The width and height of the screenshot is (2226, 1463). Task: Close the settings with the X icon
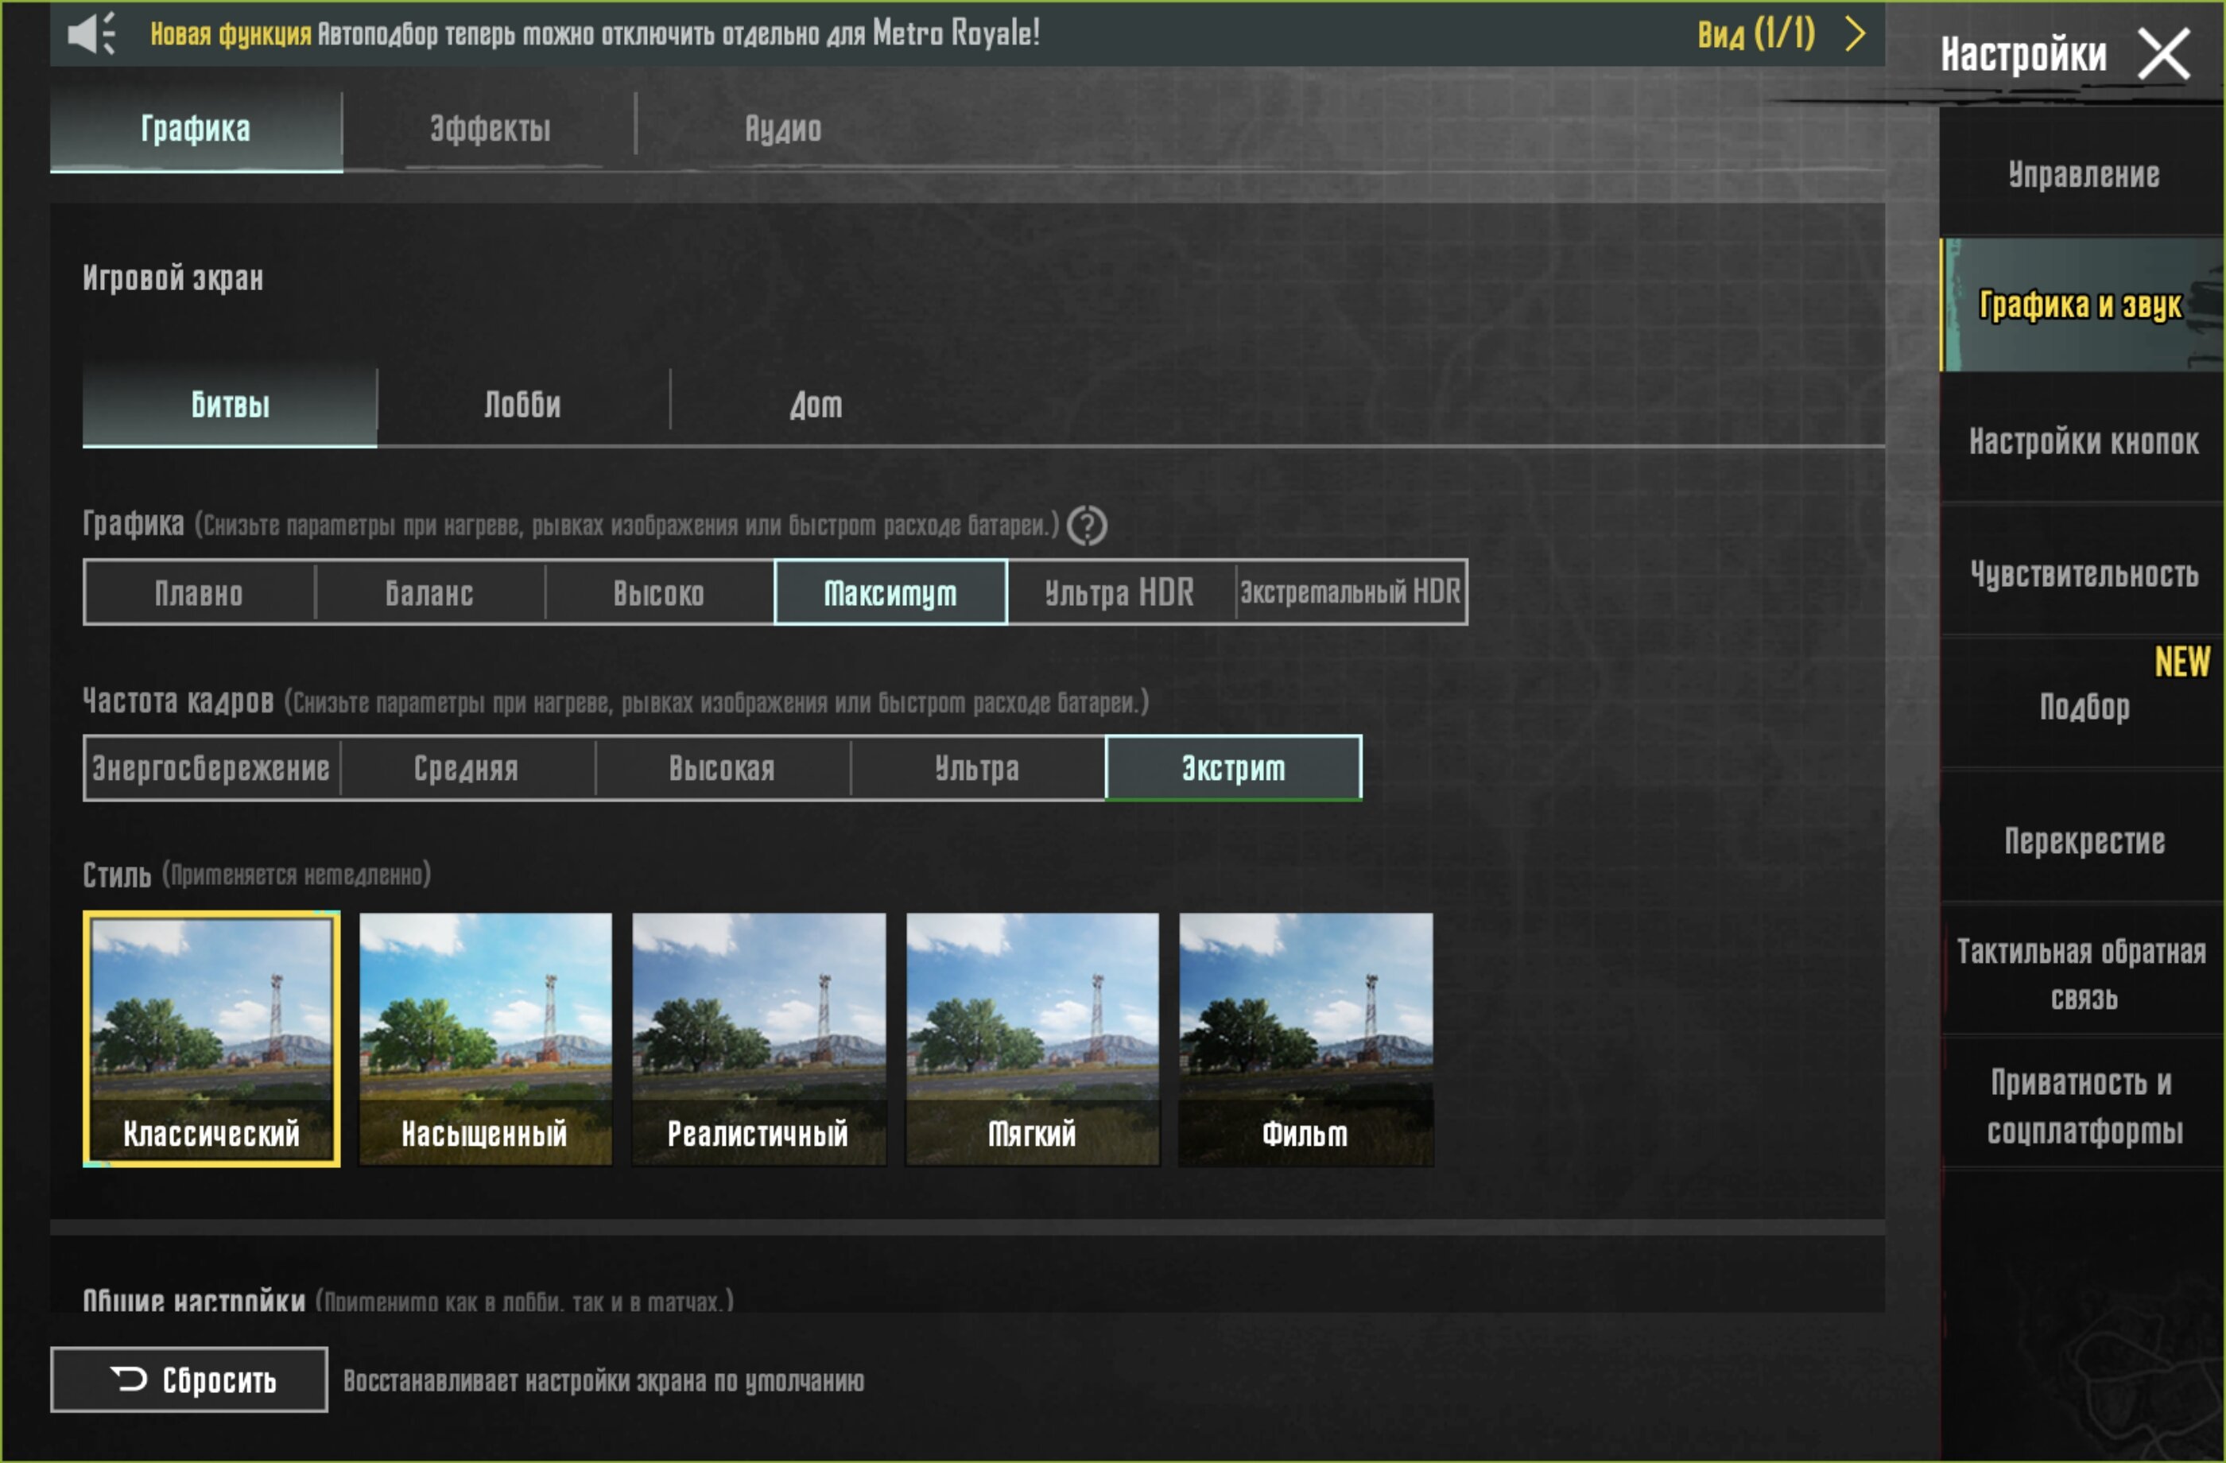pyautogui.click(x=2164, y=53)
